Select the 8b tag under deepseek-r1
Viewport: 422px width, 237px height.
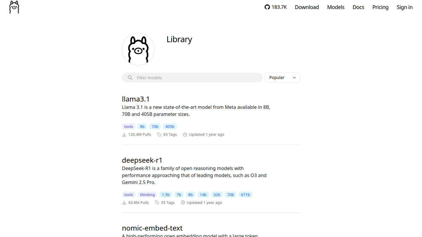[x=191, y=195]
